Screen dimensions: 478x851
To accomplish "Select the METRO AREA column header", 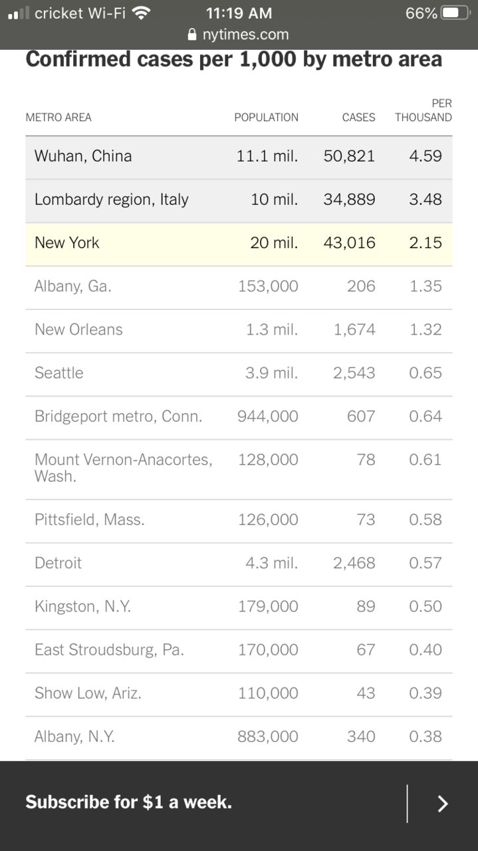I will click(59, 117).
